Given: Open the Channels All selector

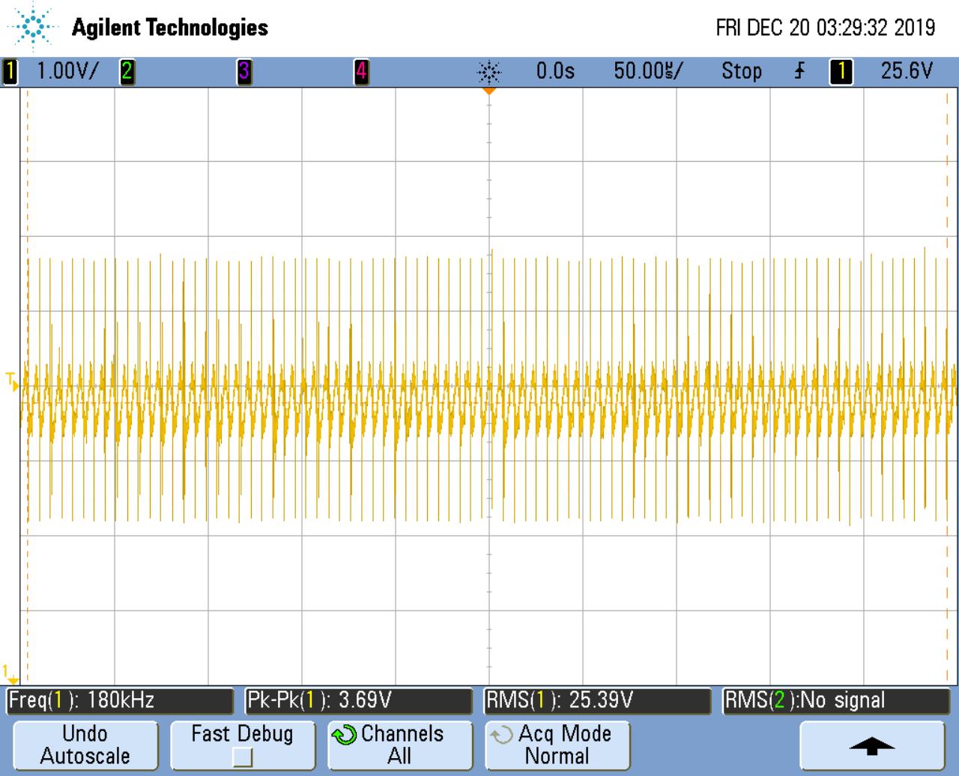Looking at the screenshot, I should point(400,745).
